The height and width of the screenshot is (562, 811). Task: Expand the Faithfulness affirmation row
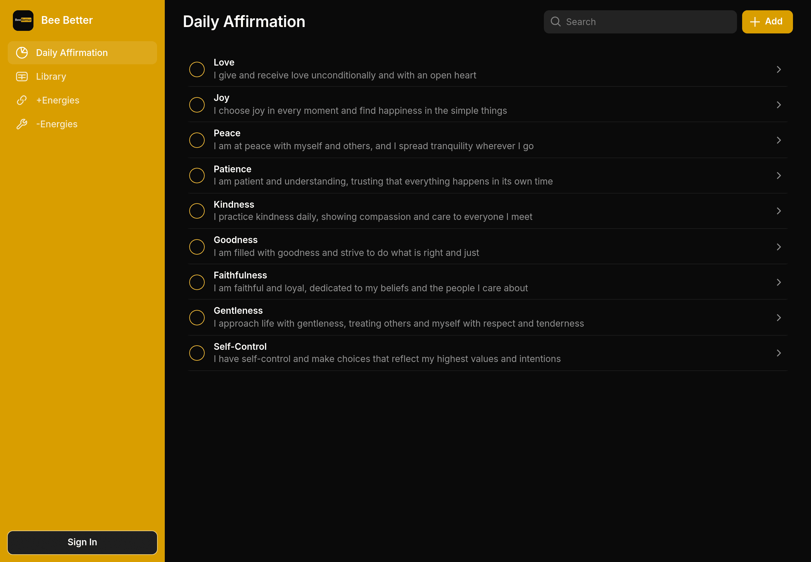point(779,282)
